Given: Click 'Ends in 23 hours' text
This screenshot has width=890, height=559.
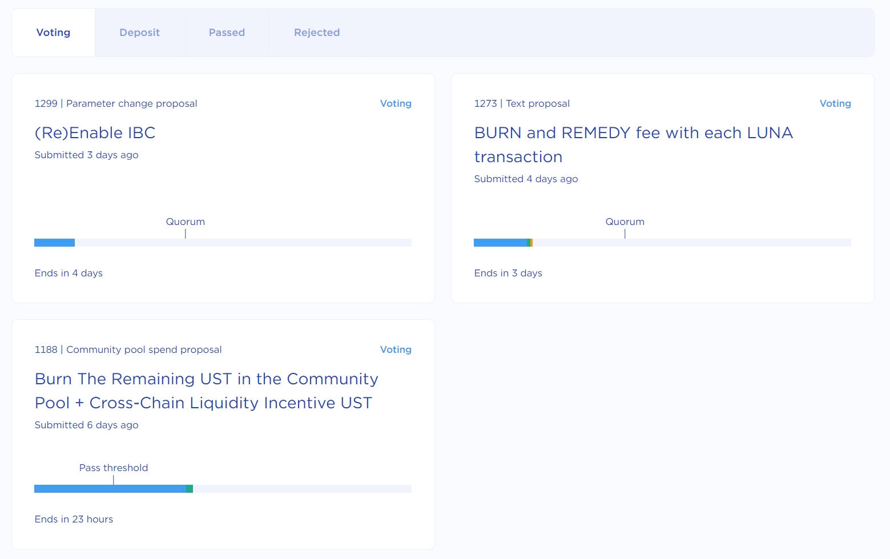Looking at the screenshot, I should (x=74, y=519).
